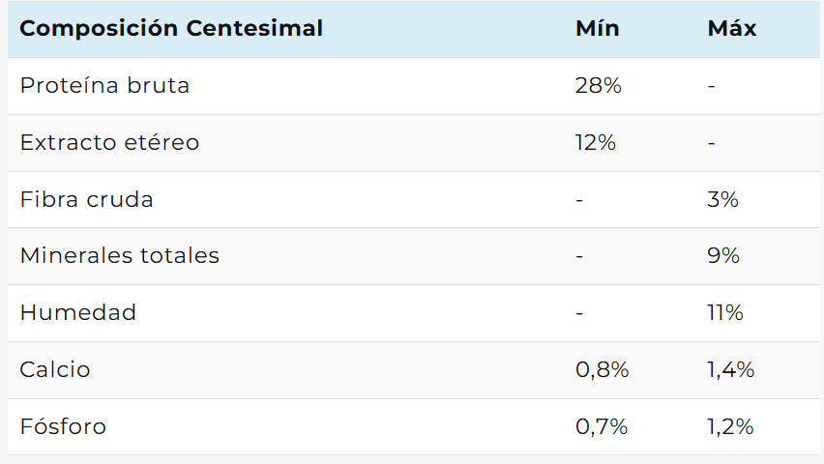Click the Proteína bruta row label
824x464 pixels.
pyautogui.click(x=104, y=85)
